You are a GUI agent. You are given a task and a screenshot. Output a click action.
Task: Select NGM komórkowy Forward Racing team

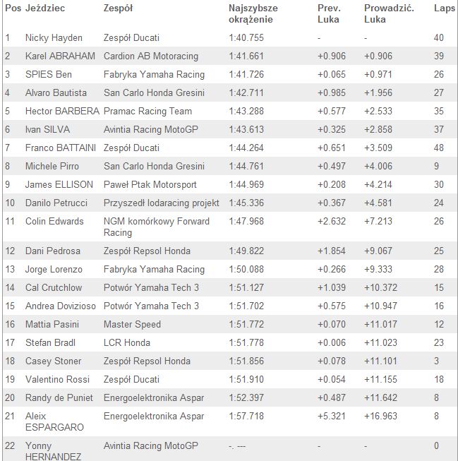tap(157, 227)
